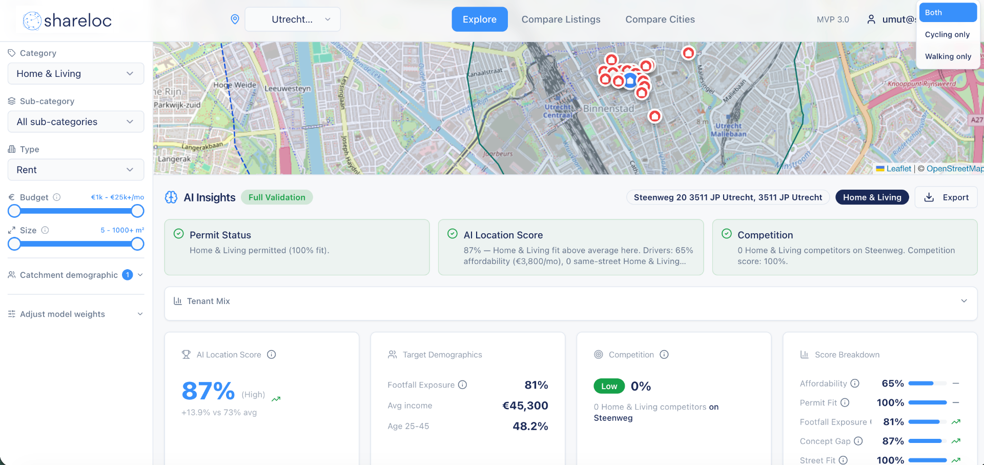
Task: Click info icon beside Footfall Exposure in Target Demographics
Action: [462, 385]
